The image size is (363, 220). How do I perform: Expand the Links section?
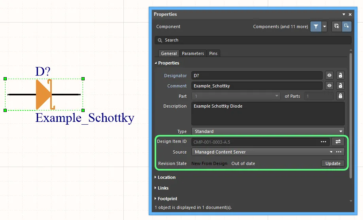point(155,188)
